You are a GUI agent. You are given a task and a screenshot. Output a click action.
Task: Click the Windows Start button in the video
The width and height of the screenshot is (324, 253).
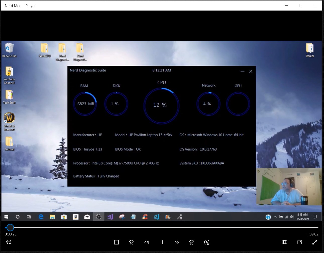pos(7,217)
